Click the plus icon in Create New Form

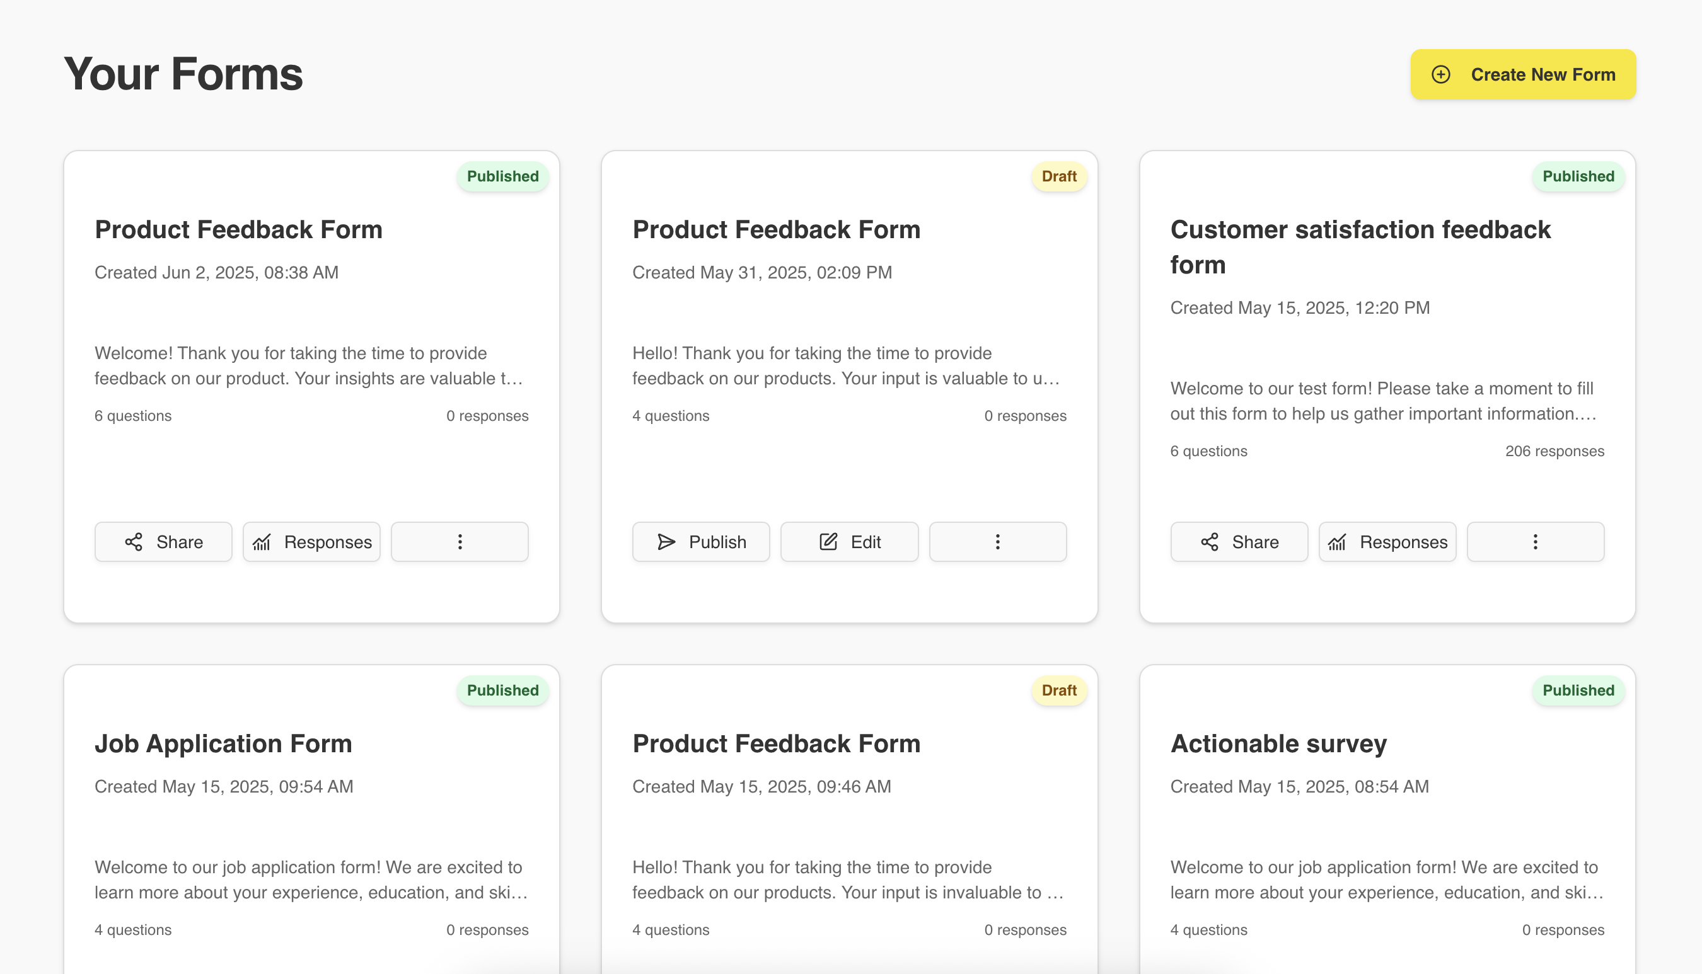point(1440,74)
